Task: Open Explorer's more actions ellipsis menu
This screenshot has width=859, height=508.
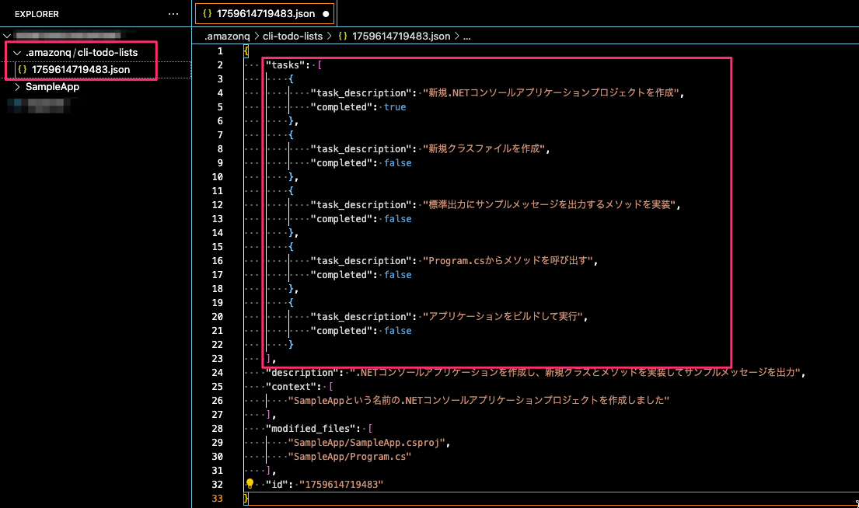Action: coord(173,14)
